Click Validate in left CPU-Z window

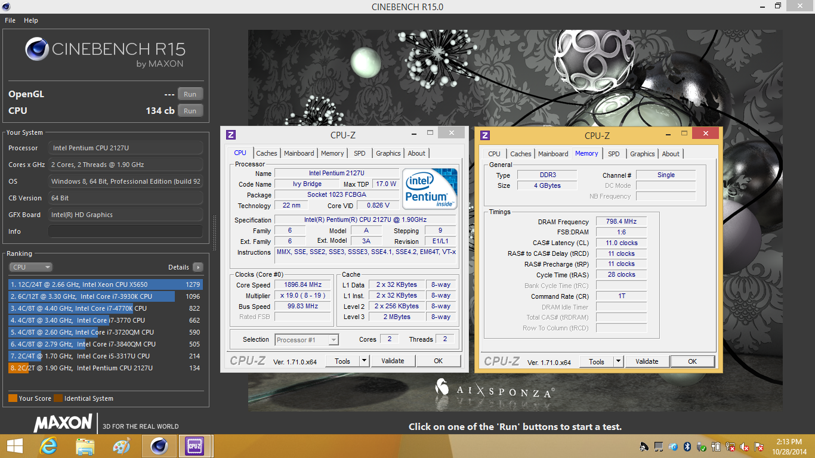(x=393, y=361)
